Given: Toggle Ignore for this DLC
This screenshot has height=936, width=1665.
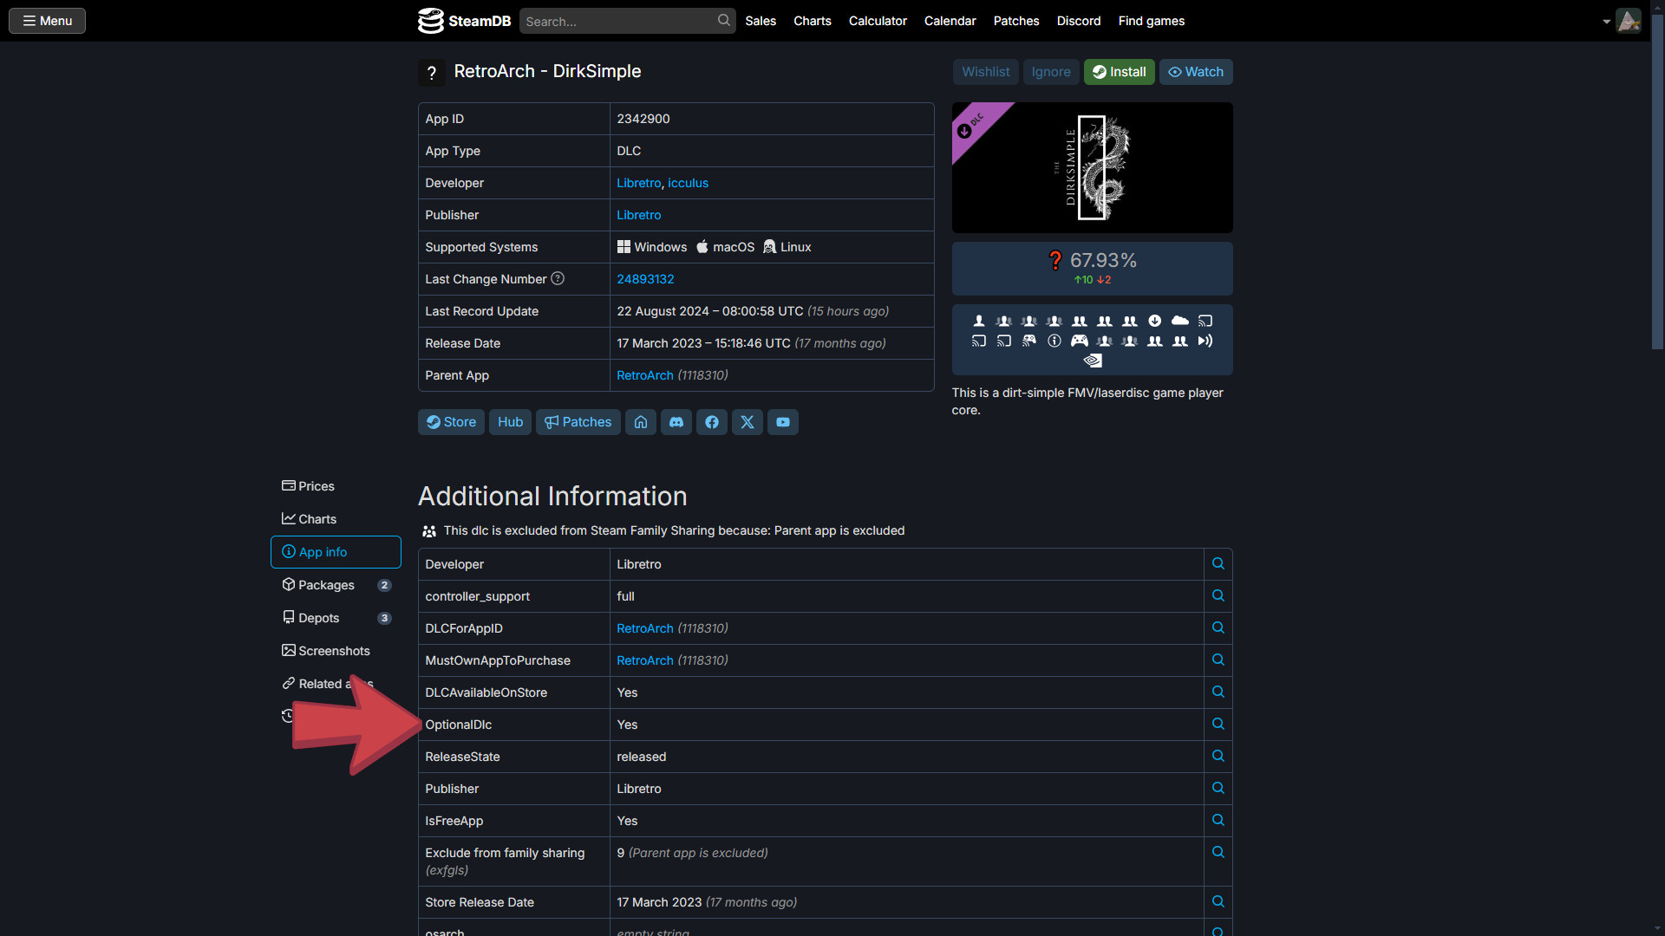Looking at the screenshot, I should [1051, 72].
